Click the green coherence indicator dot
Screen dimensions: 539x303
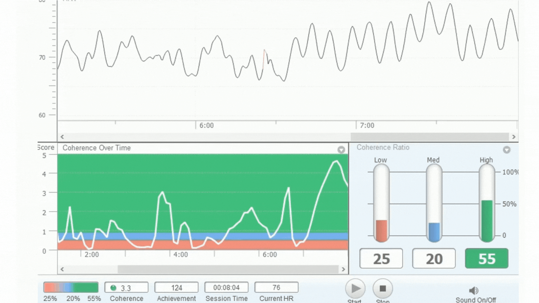pyautogui.click(x=113, y=288)
